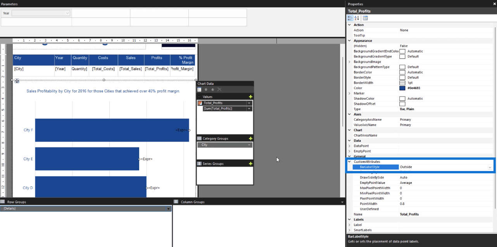Expand the Marker property

pyautogui.click(x=350, y=93)
